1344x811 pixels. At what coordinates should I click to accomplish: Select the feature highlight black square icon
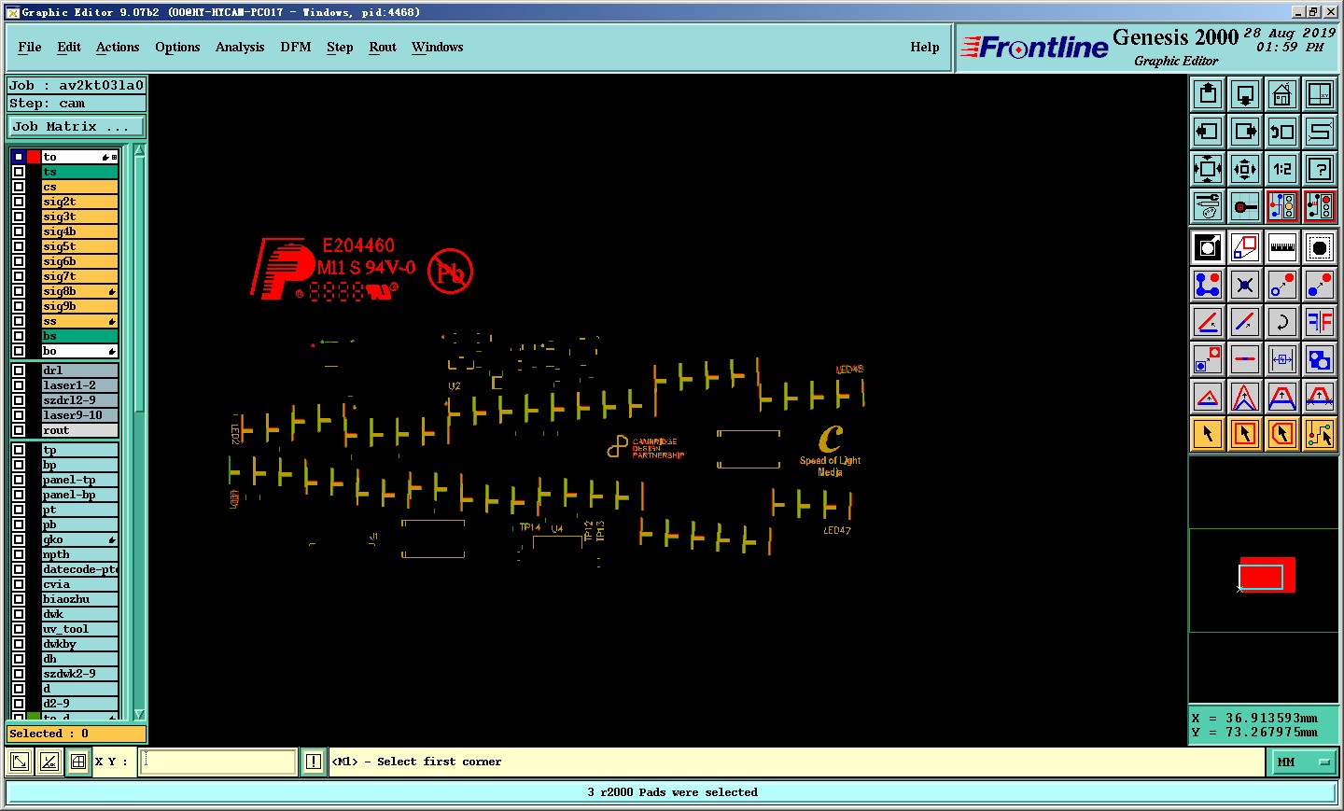[1208, 247]
